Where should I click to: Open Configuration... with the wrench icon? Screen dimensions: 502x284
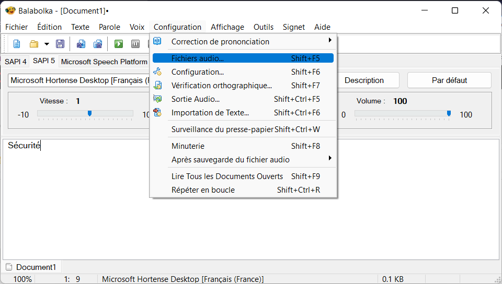(x=197, y=72)
